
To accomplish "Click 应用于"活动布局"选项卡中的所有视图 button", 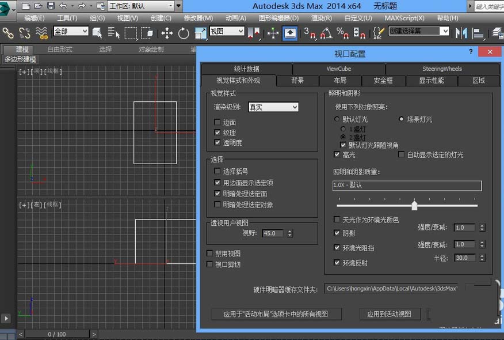I will pos(277,314).
